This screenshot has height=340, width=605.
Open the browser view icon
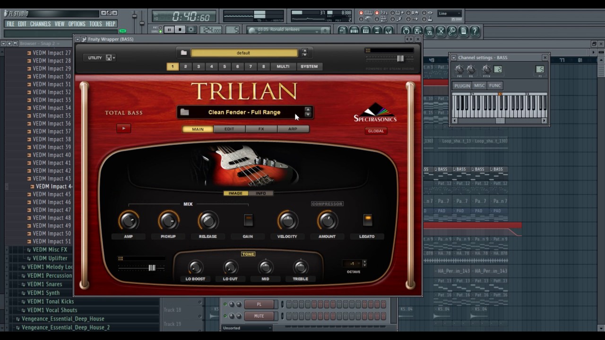pyautogui.click(x=377, y=30)
